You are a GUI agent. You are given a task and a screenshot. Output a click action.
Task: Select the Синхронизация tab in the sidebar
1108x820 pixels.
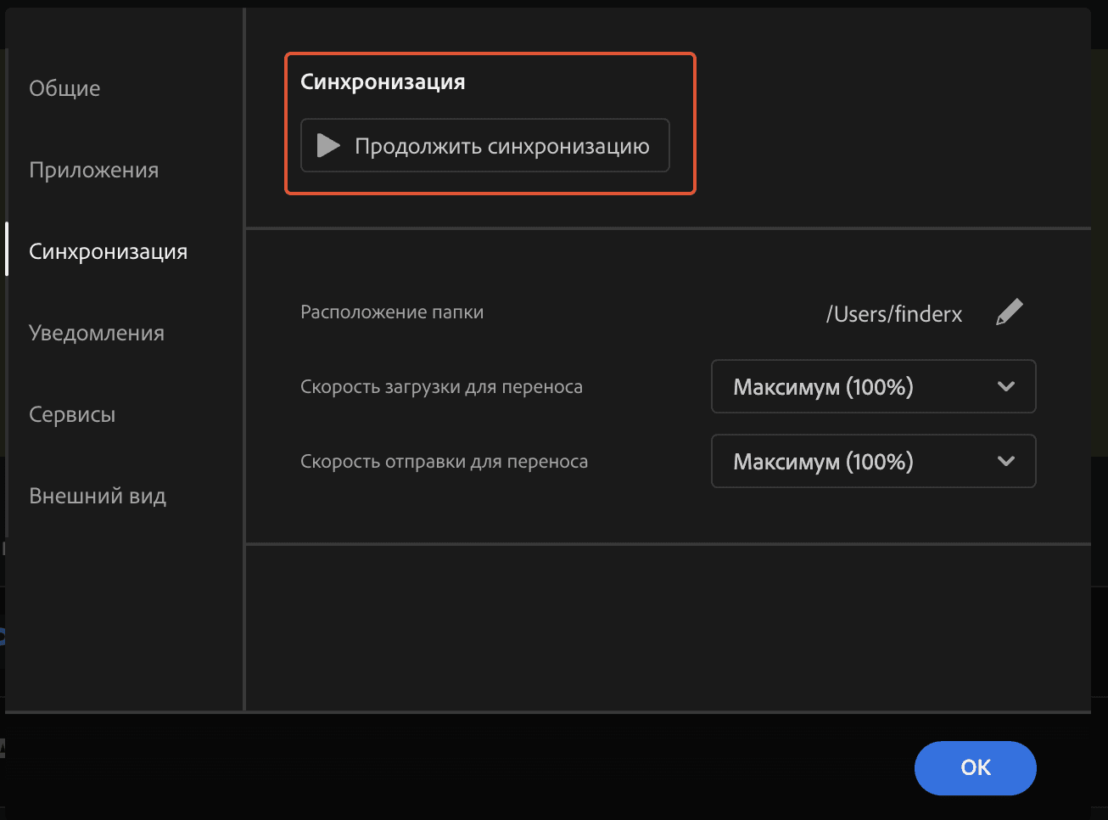coord(108,251)
